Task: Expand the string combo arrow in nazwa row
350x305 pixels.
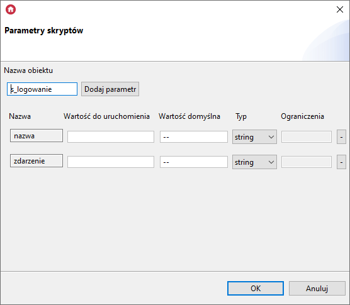Action: click(271, 137)
